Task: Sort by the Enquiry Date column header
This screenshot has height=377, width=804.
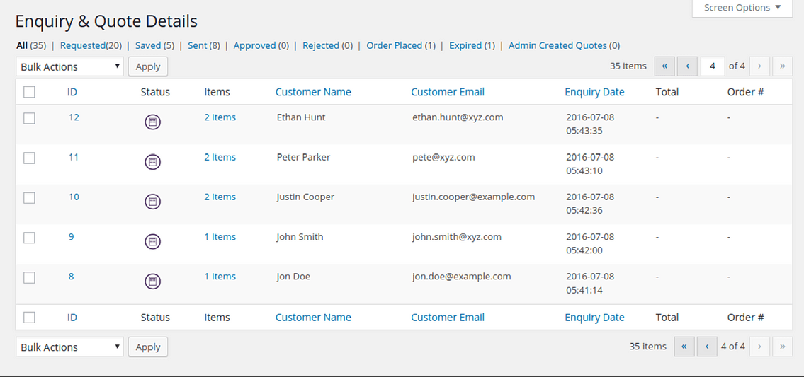Action: (x=594, y=92)
